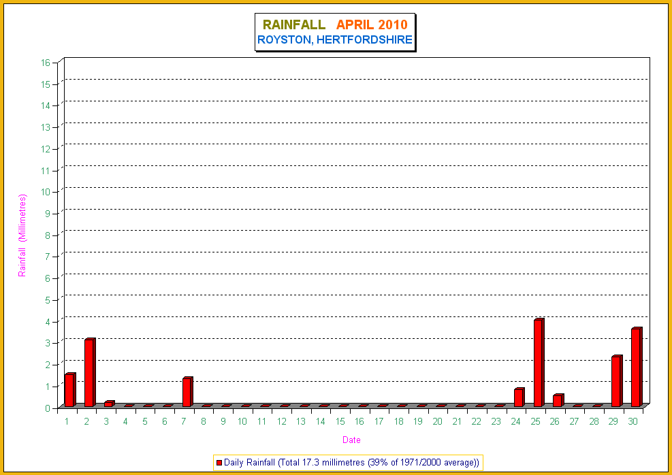This screenshot has width=672, height=475.
Task: Click y-axis value 8
Action: [48, 235]
